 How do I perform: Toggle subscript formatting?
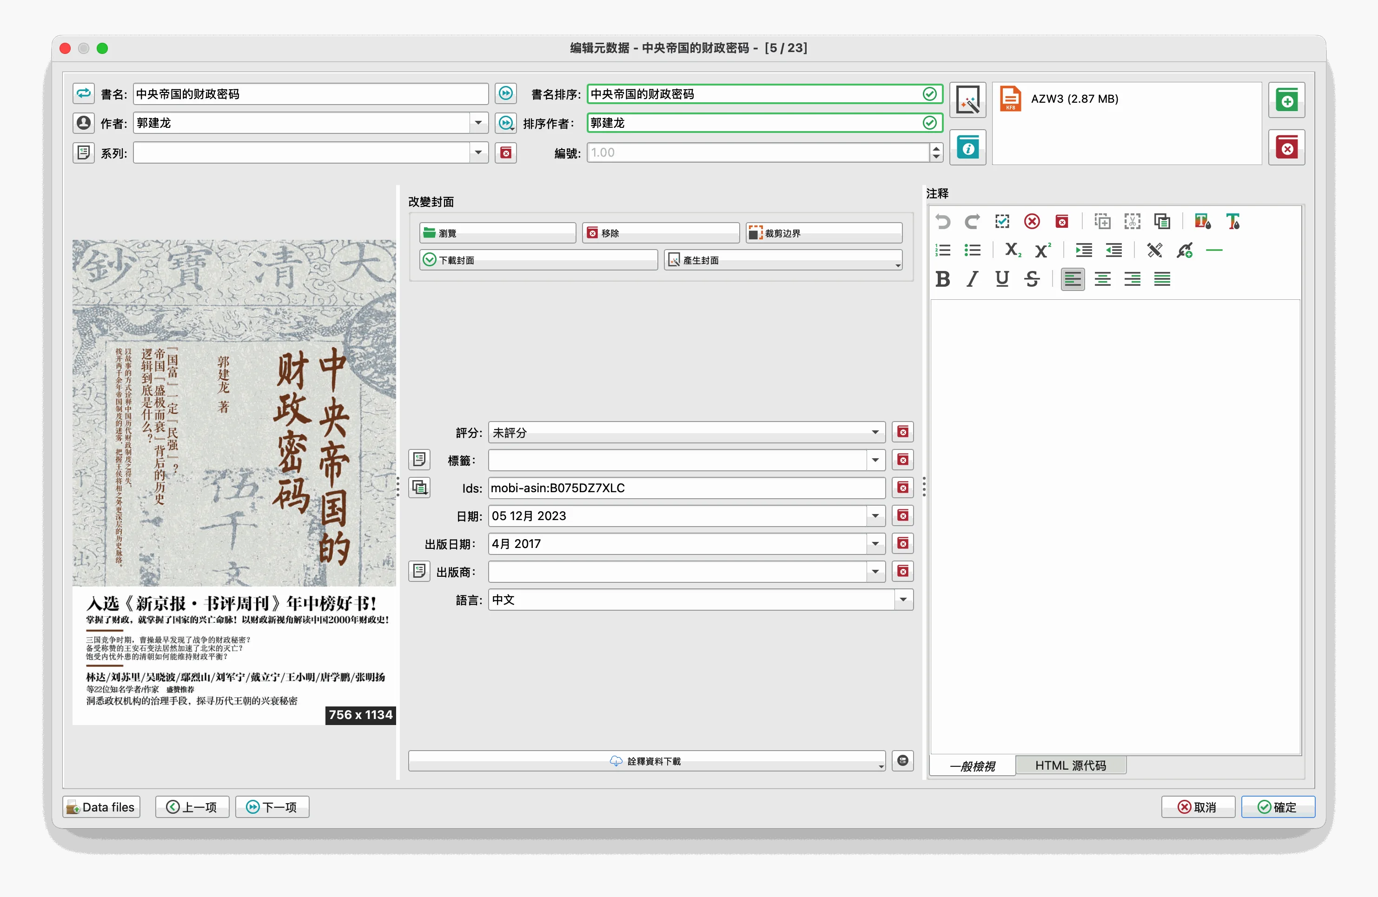coord(1013,250)
